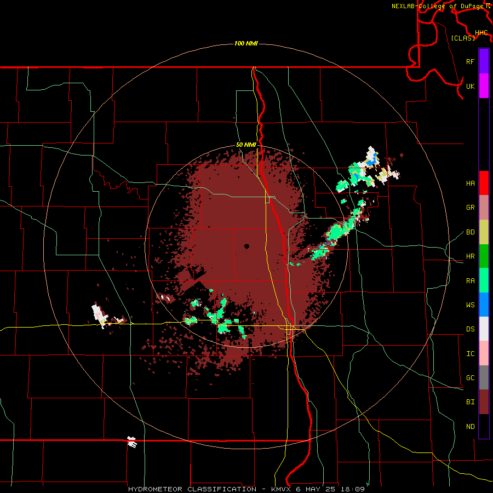Click the HR dark green swatch
Viewport: 493px width, 493px height.
(484, 256)
